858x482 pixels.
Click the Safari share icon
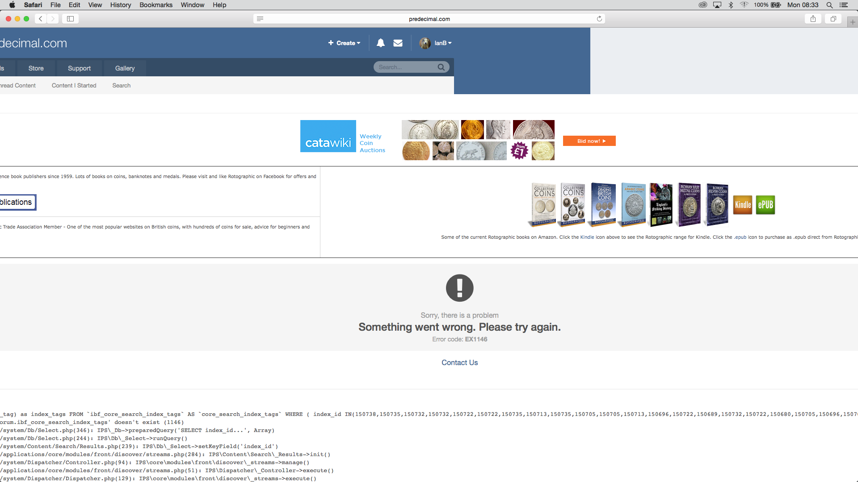point(813,19)
